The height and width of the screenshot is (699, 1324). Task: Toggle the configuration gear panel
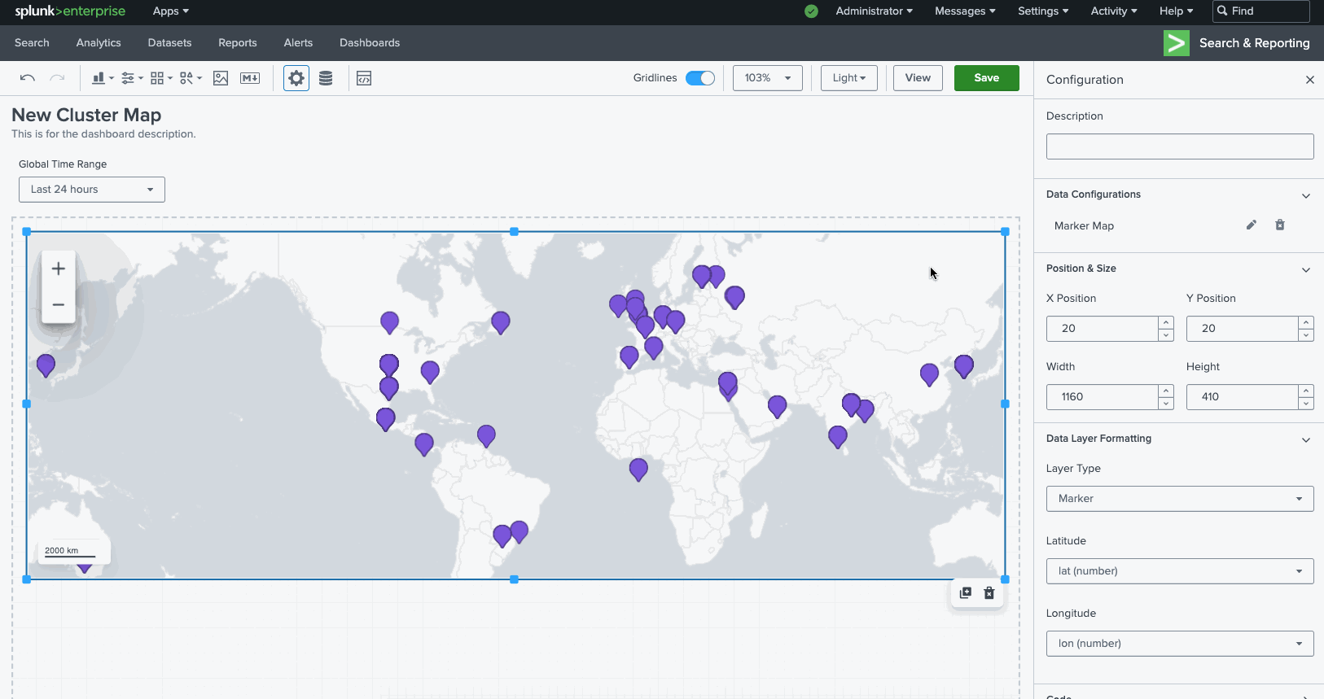pyautogui.click(x=296, y=78)
